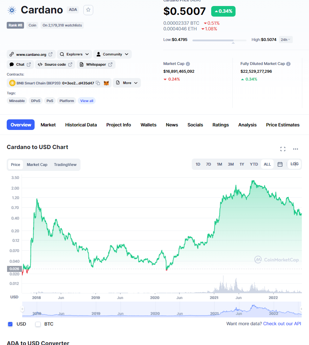Click the link chain icon before www.cardano.org
Image resolution: width=309 pixels, height=345 pixels.
click(12, 54)
